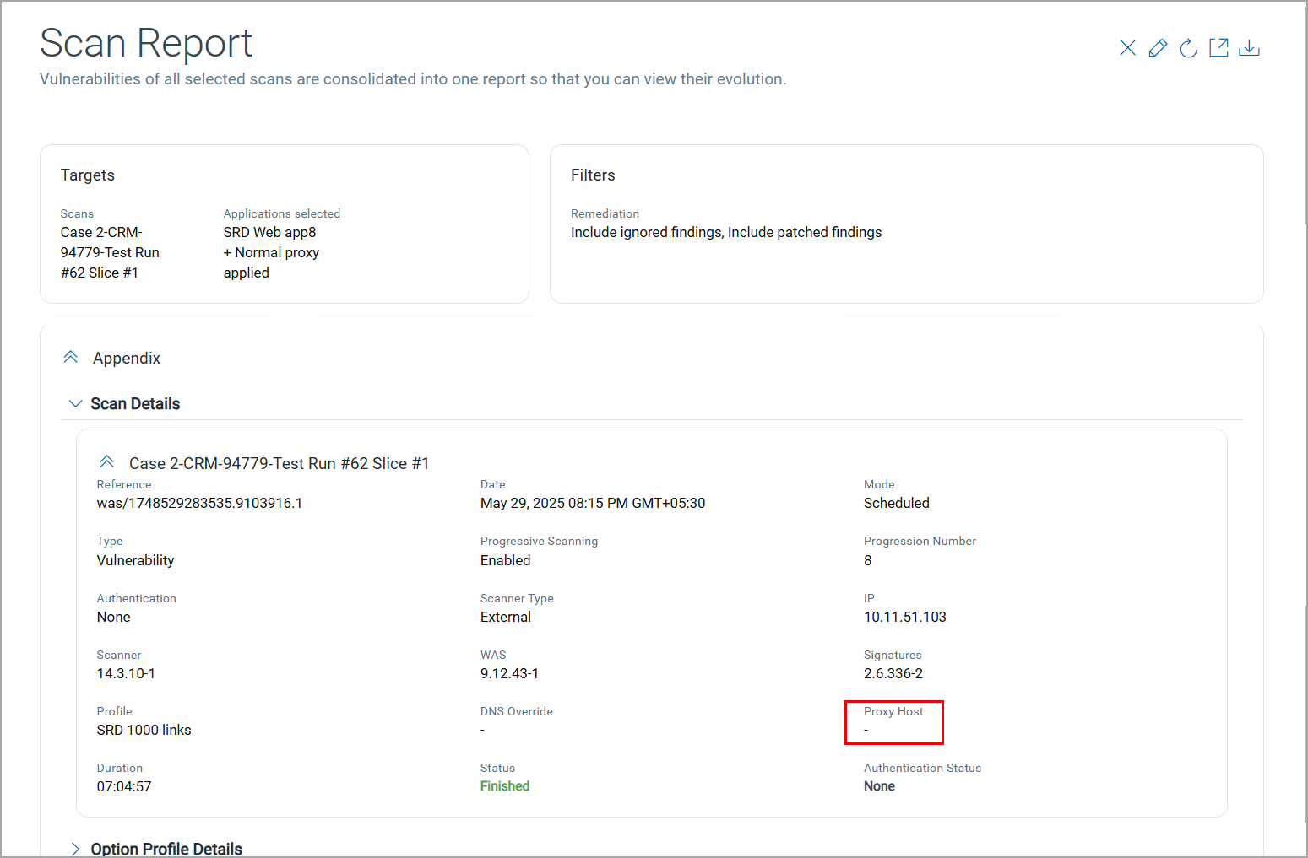Close the Scan Report view
This screenshot has height=858, width=1308.
(1127, 48)
